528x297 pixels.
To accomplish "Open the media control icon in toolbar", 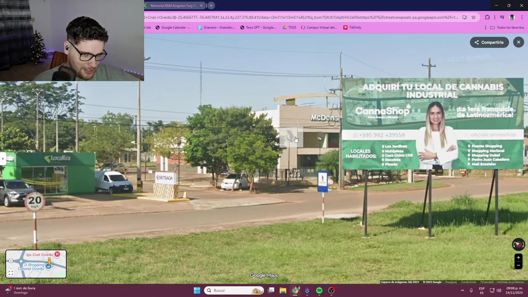I will [502, 17].
